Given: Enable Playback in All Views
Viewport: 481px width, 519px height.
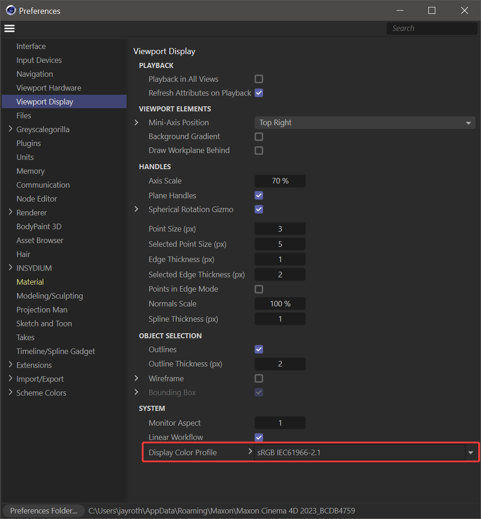Looking at the screenshot, I should click(x=259, y=79).
